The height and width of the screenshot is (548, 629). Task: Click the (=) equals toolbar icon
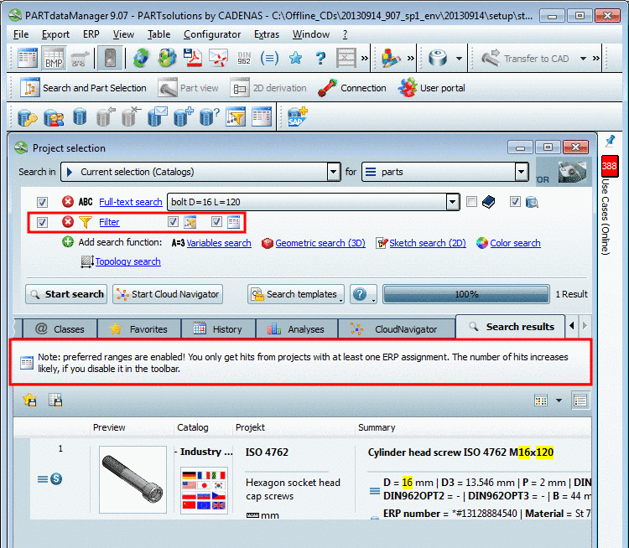269,59
